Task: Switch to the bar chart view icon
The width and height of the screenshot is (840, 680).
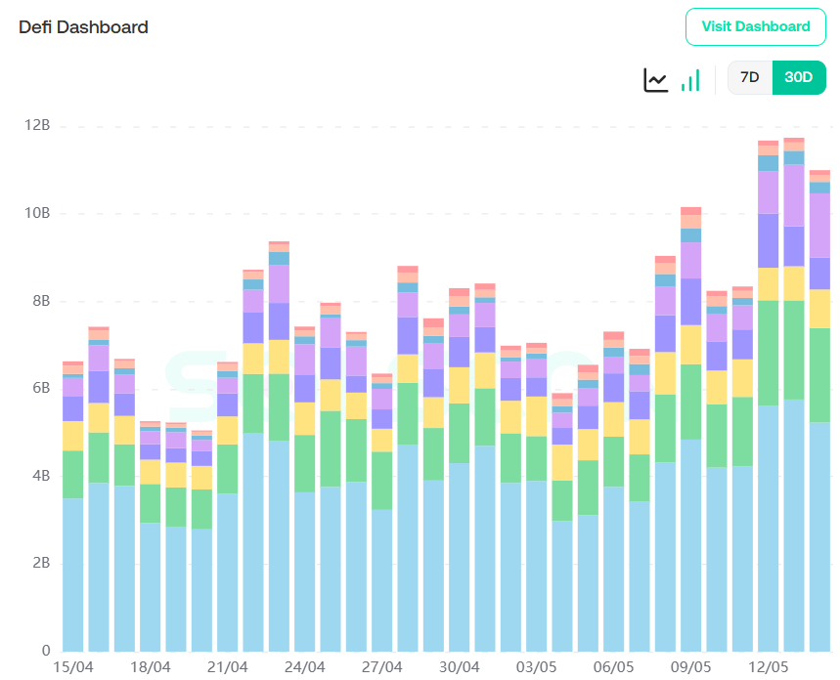Action: pyautogui.click(x=690, y=79)
